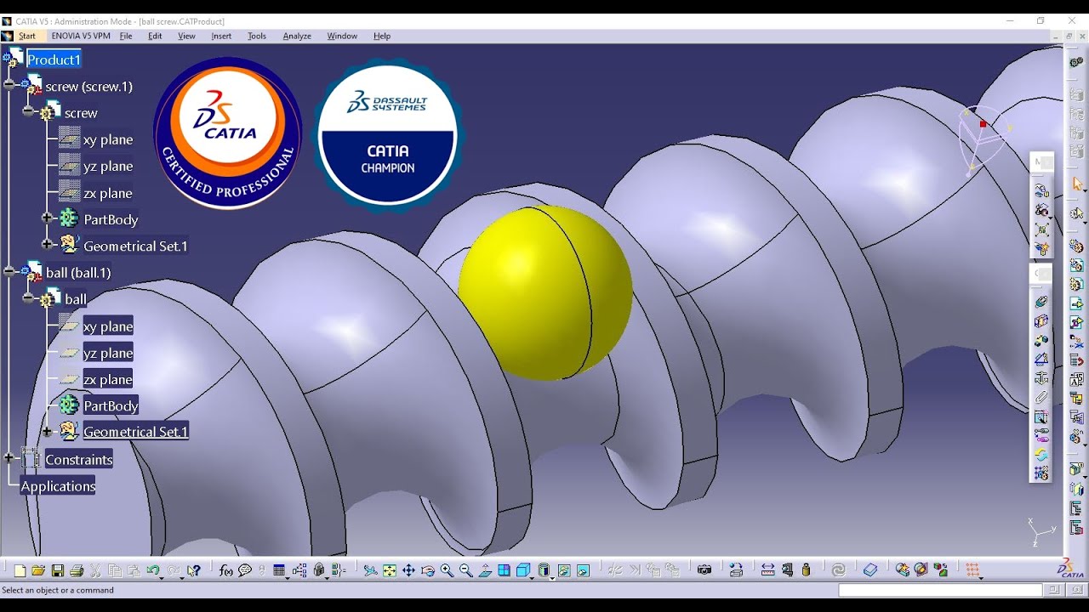Click the Zoom In magnifier
1089x612 pixels.
447,570
